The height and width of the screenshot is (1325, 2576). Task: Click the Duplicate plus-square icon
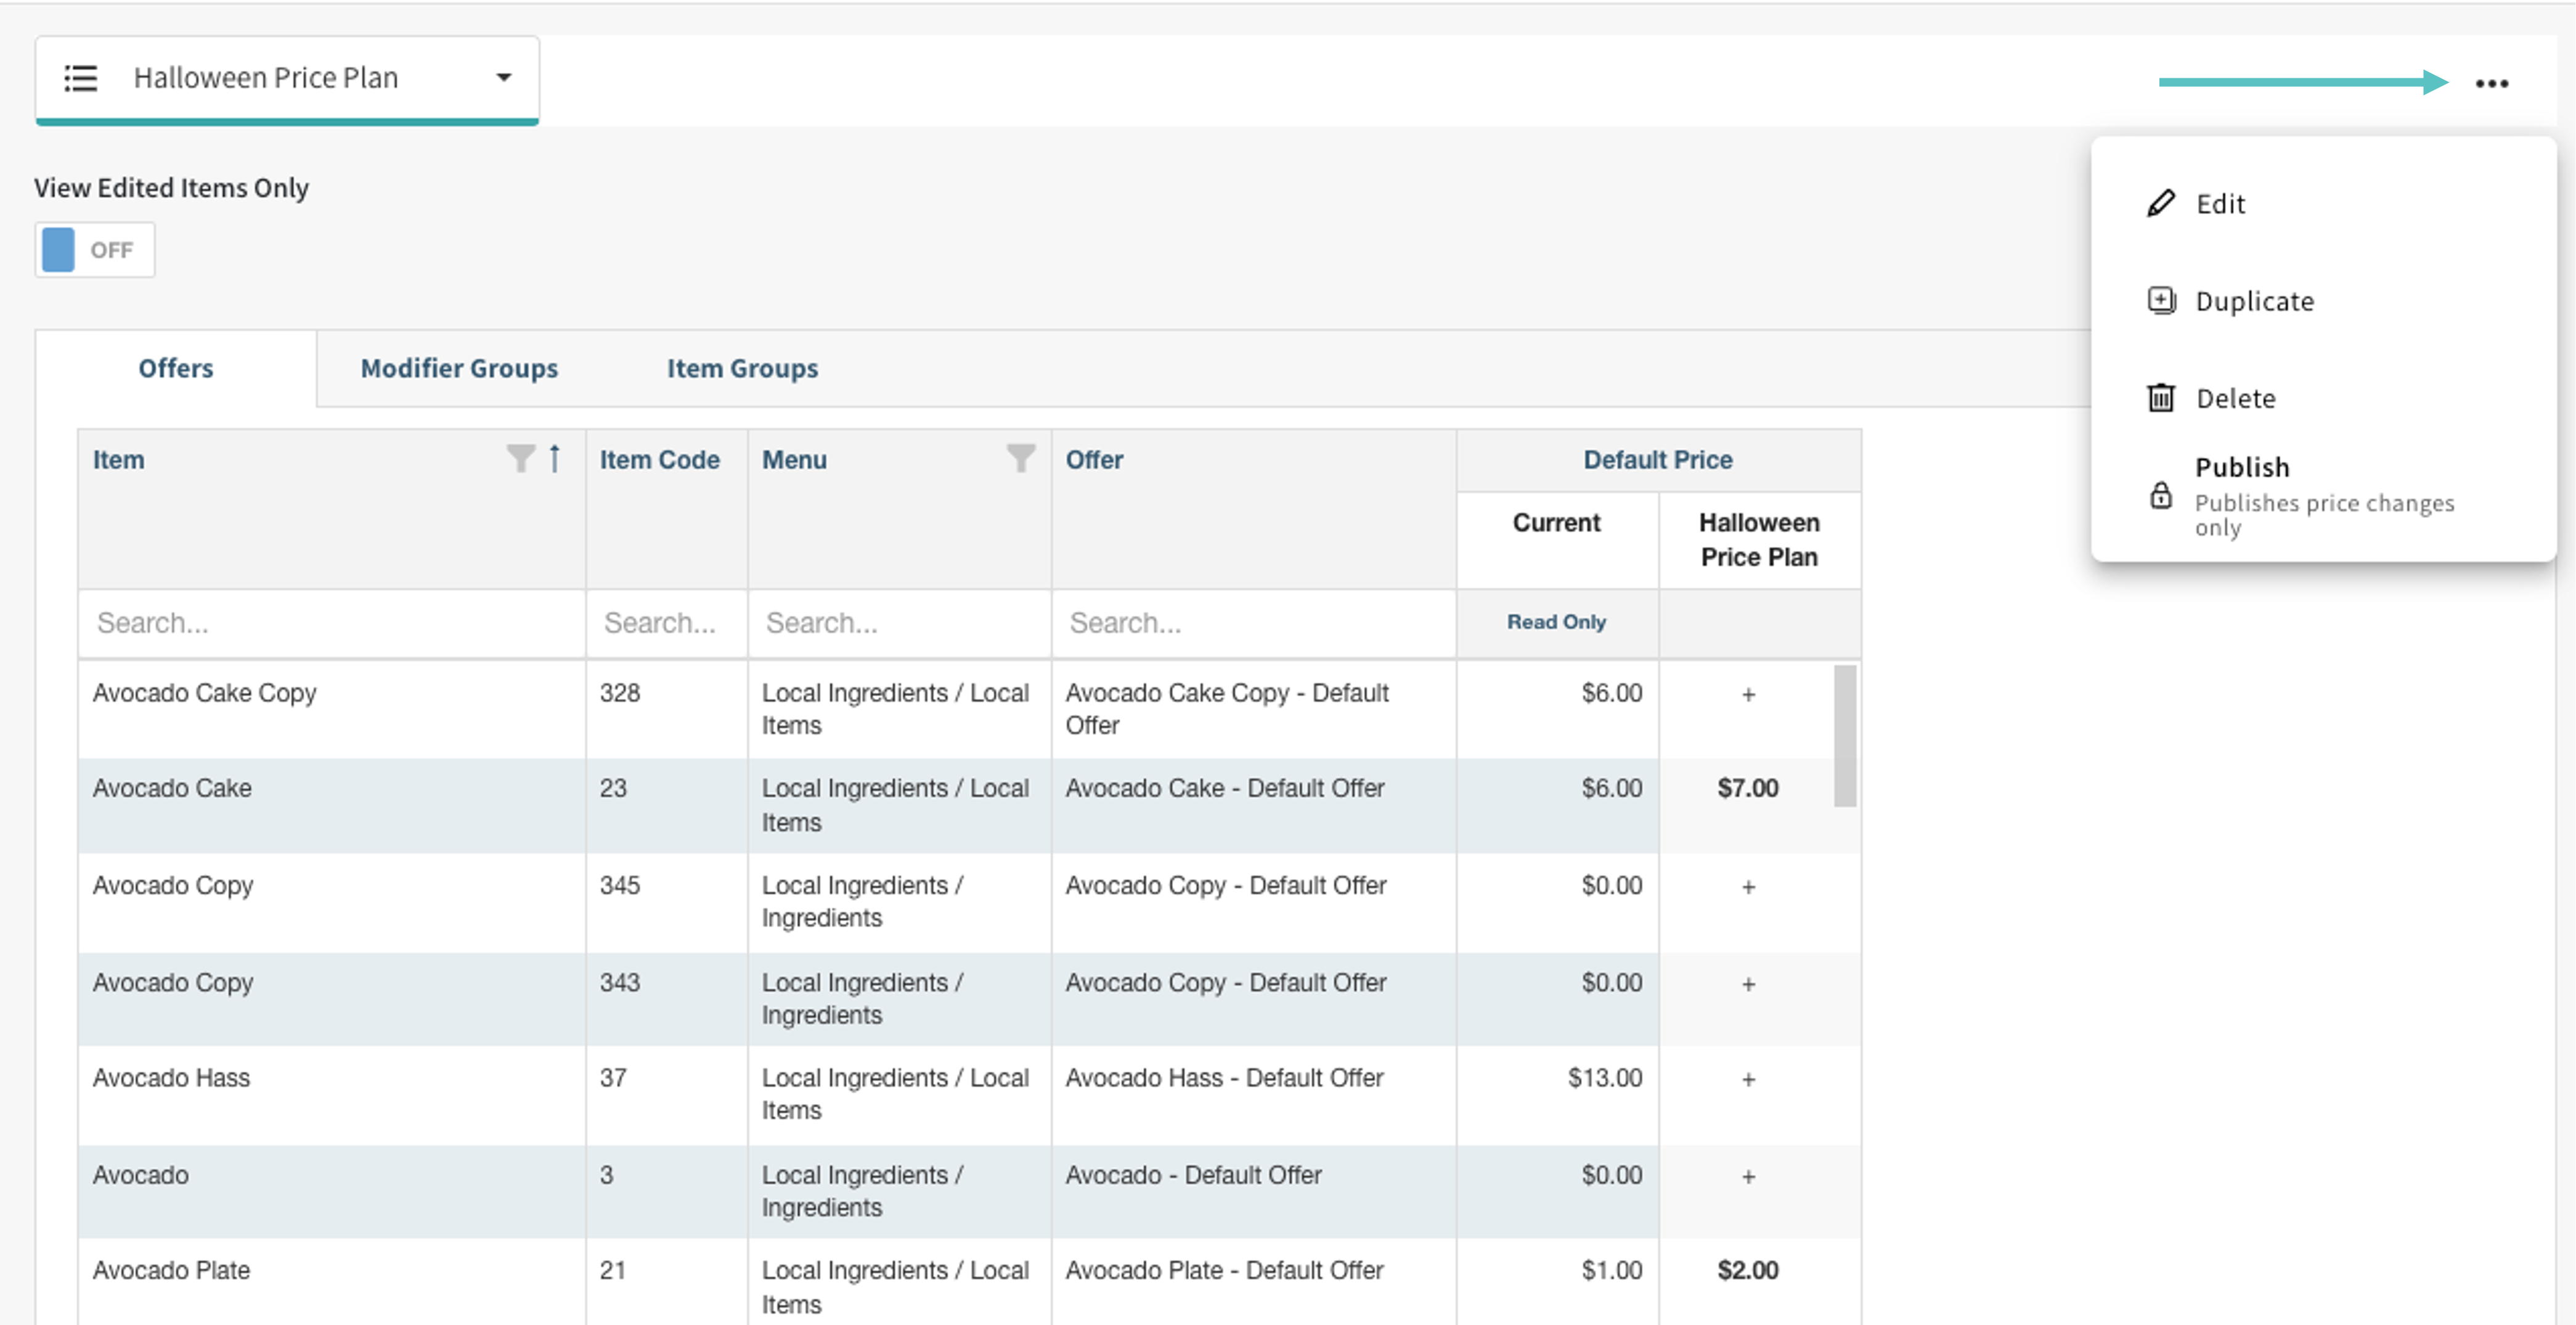[x=2161, y=300]
